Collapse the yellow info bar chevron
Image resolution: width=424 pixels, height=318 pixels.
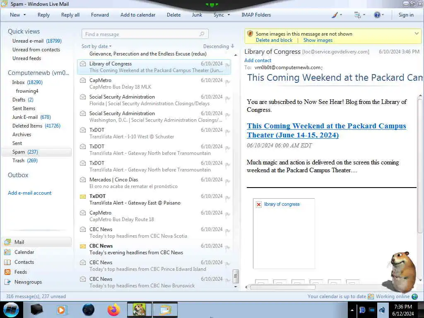(417, 34)
